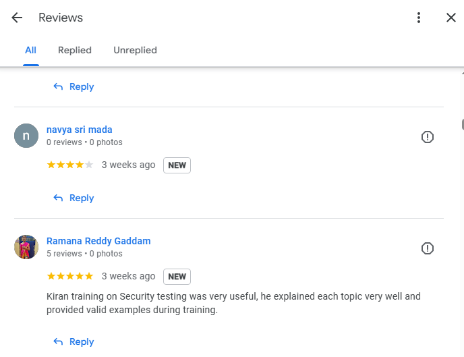Open Ramana Reddy Gaddam's profile photo
The height and width of the screenshot is (357, 464).
tap(26, 247)
